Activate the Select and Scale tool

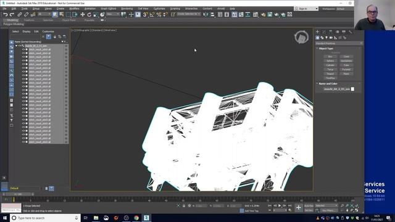point(96,15)
